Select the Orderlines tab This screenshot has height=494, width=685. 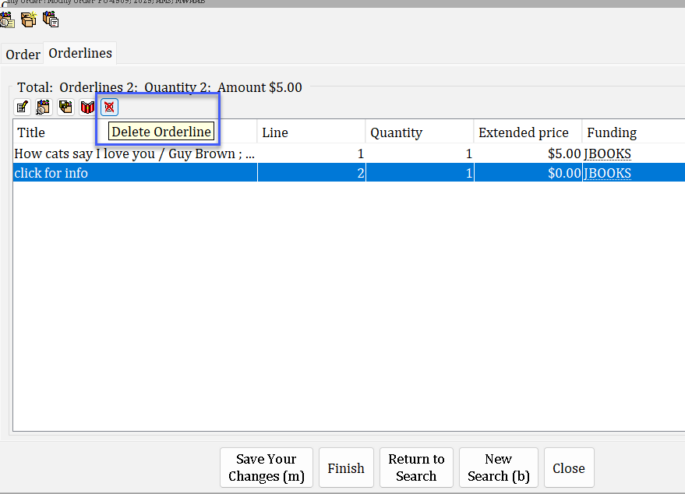coord(80,54)
